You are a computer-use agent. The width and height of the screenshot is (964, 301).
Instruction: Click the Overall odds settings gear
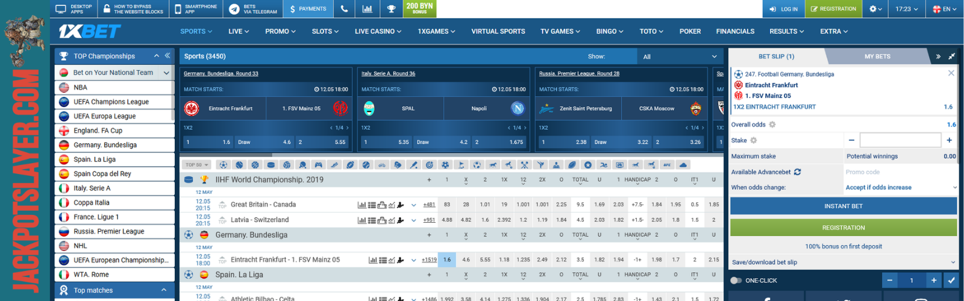click(772, 125)
